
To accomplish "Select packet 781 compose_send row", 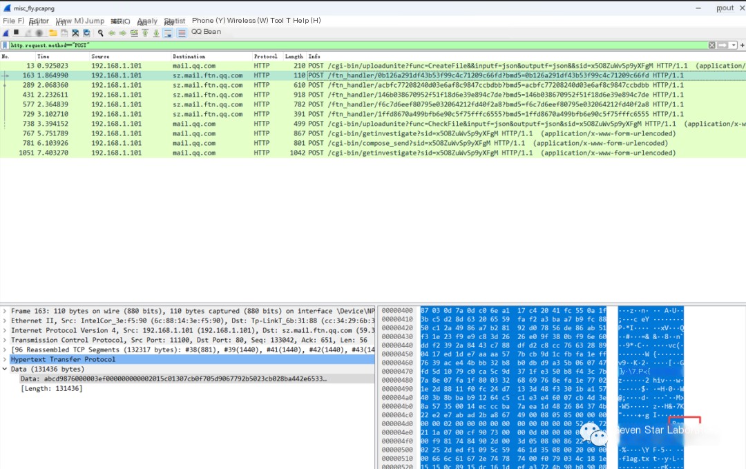I will (x=373, y=143).
